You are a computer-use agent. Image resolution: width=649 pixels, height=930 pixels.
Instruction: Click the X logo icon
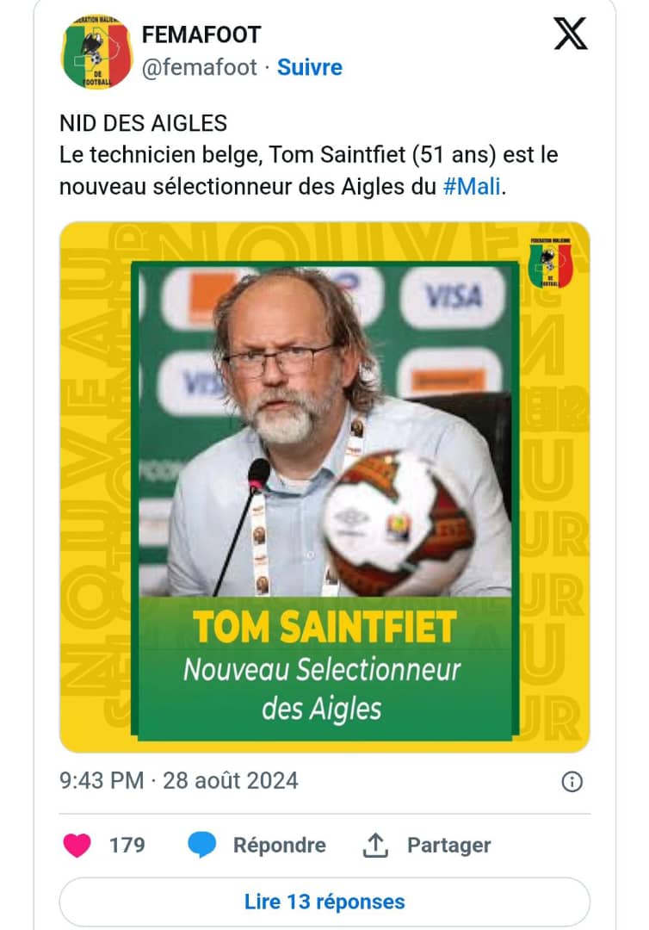[570, 34]
